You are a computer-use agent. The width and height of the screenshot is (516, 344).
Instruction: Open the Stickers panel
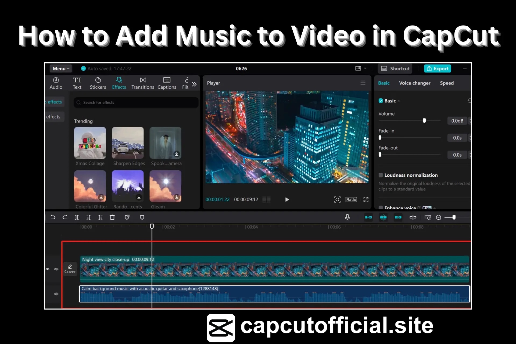(x=98, y=83)
